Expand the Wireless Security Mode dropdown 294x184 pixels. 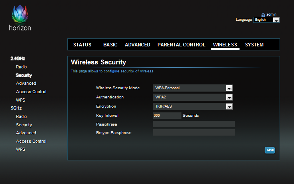193,88
